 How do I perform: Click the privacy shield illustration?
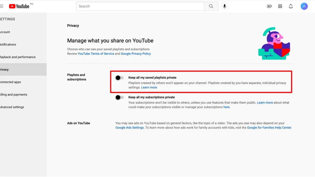click(274, 43)
